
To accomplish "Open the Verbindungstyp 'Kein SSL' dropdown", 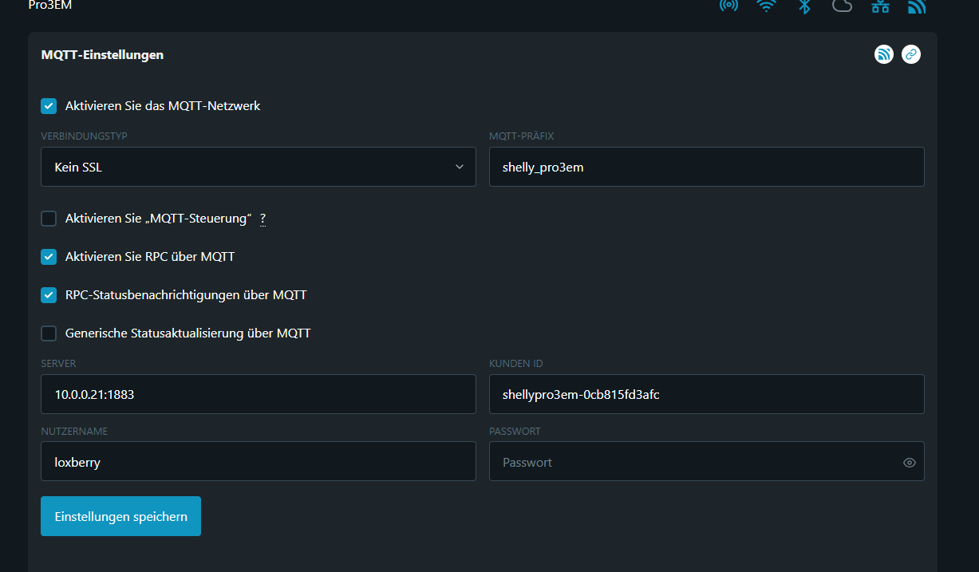I will (258, 167).
